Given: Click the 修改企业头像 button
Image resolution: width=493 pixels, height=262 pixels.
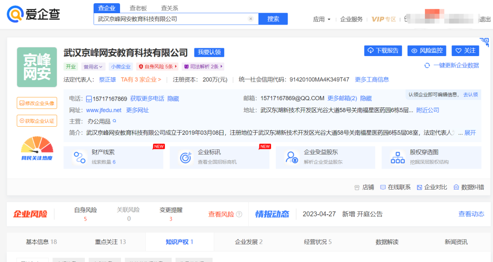Looking at the screenshot, I should point(37,103).
